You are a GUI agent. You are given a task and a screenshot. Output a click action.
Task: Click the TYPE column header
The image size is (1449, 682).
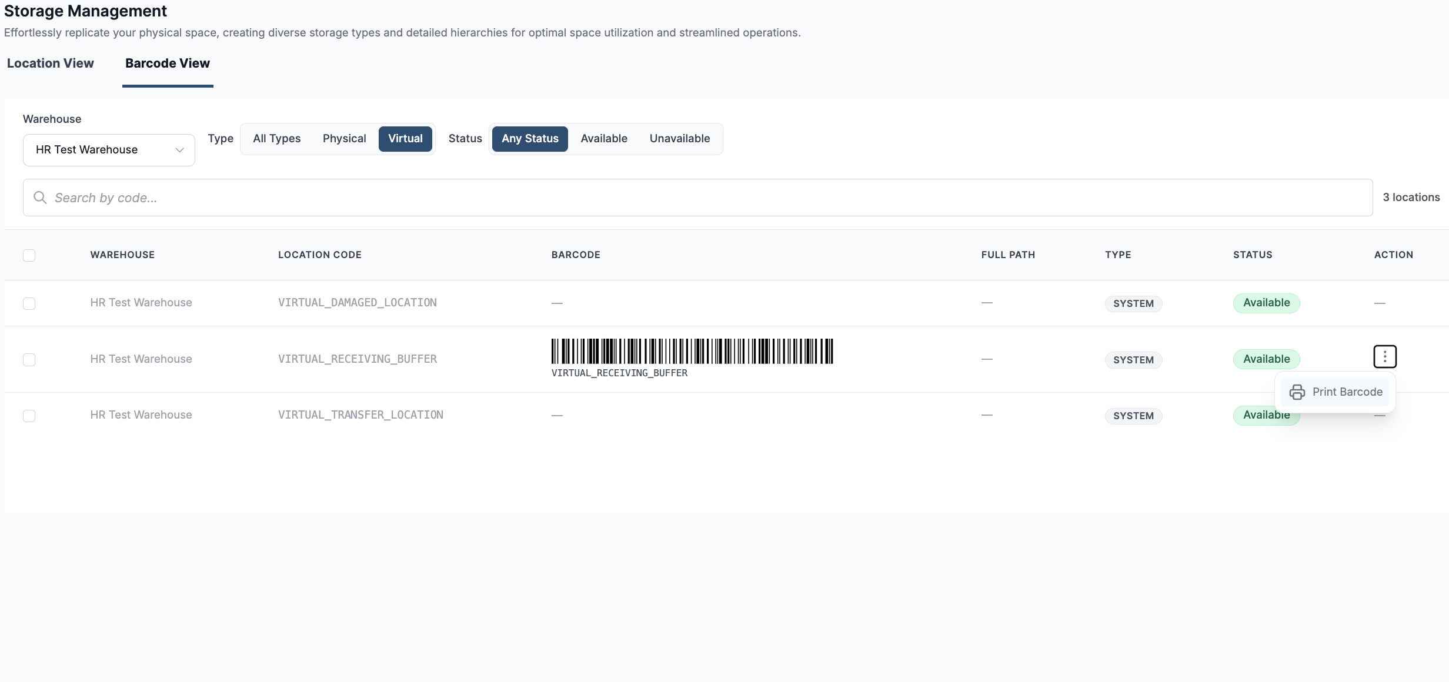[x=1118, y=255]
